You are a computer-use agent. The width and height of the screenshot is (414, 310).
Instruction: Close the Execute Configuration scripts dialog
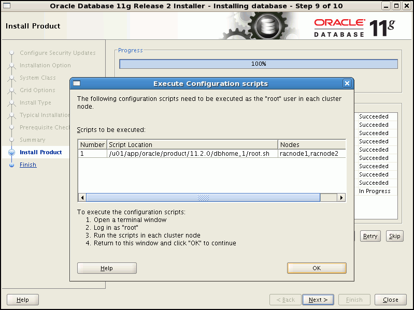pyautogui.click(x=347, y=83)
